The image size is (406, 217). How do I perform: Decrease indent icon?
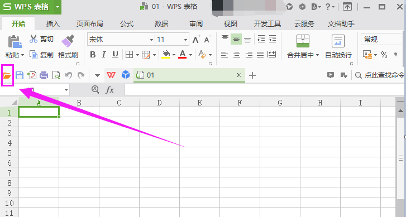tap(261, 39)
